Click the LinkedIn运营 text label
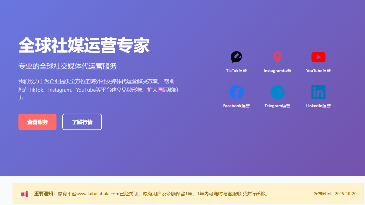365x205 pixels. [318, 106]
